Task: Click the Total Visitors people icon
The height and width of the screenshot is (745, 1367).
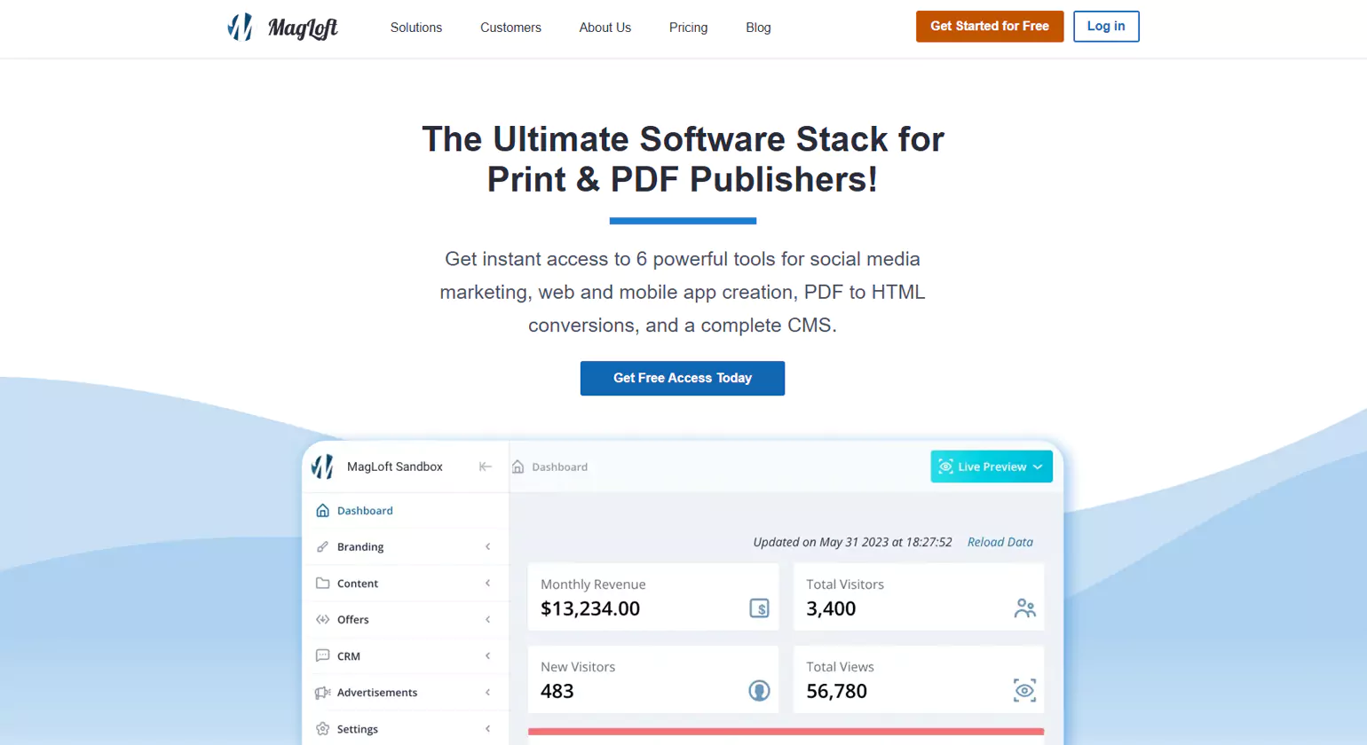Action: point(1024,608)
